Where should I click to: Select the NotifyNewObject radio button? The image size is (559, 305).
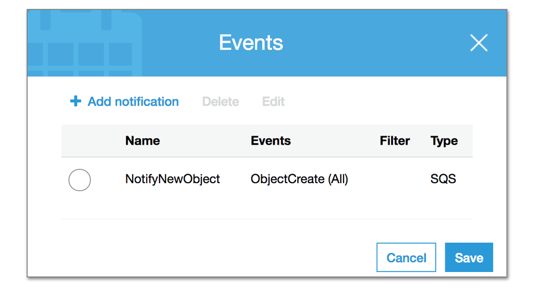click(79, 180)
